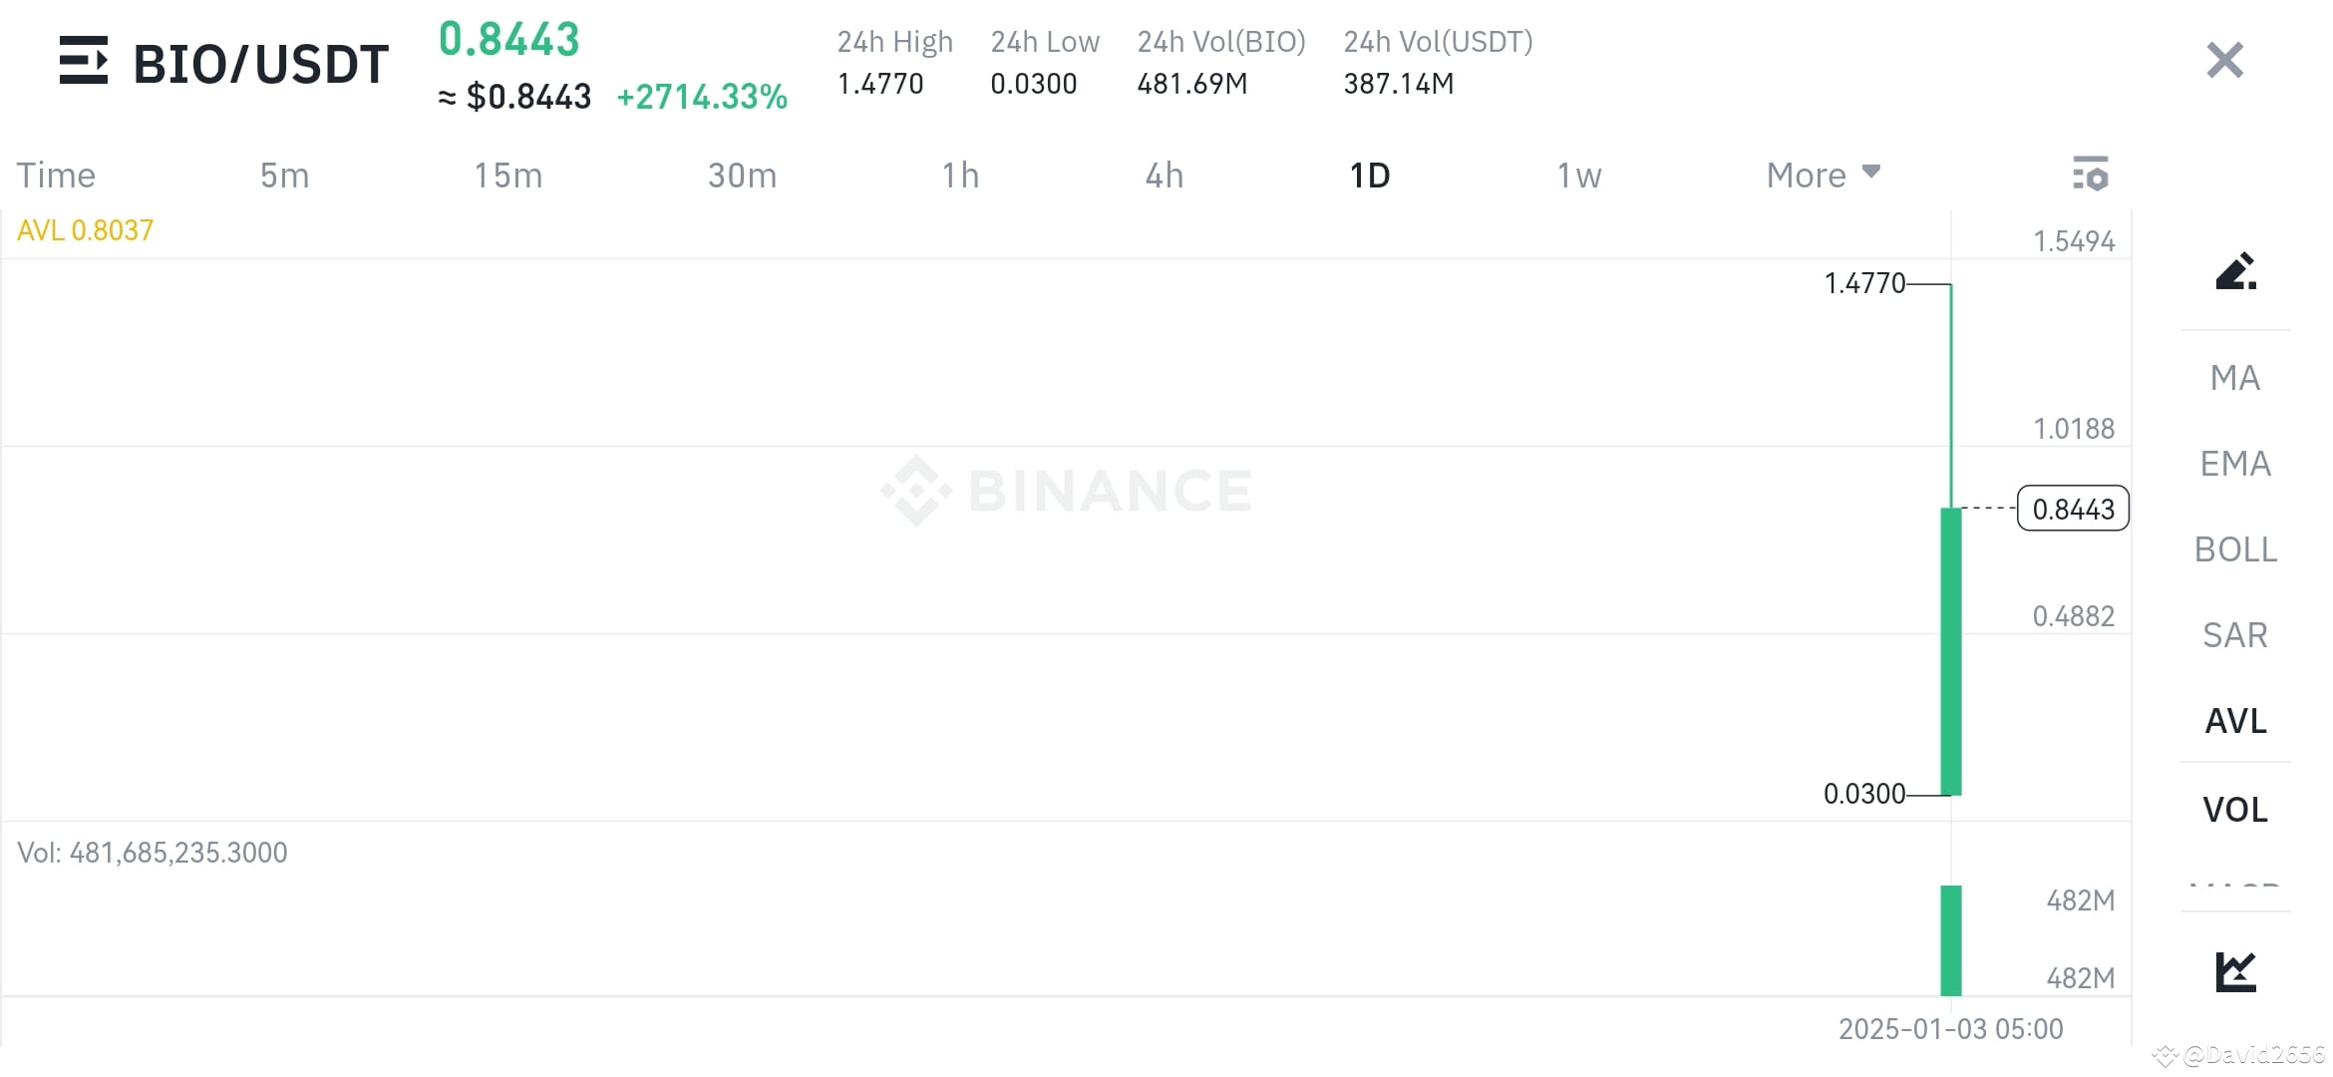This screenshot has height=1077, width=2333.
Task: Open the chart display settings icon
Action: point(2091,174)
